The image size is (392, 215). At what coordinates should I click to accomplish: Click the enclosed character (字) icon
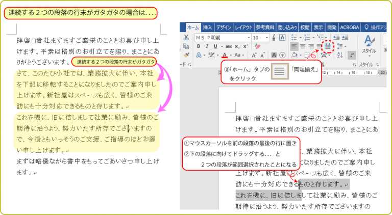click(282, 55)
